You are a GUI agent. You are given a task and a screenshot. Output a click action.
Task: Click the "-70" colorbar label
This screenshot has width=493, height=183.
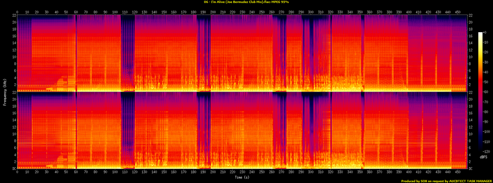coord(486,102)
